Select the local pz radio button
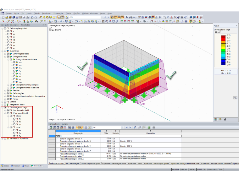The height and width of the screenshot is (179, 239). click(x=14, y=136)
